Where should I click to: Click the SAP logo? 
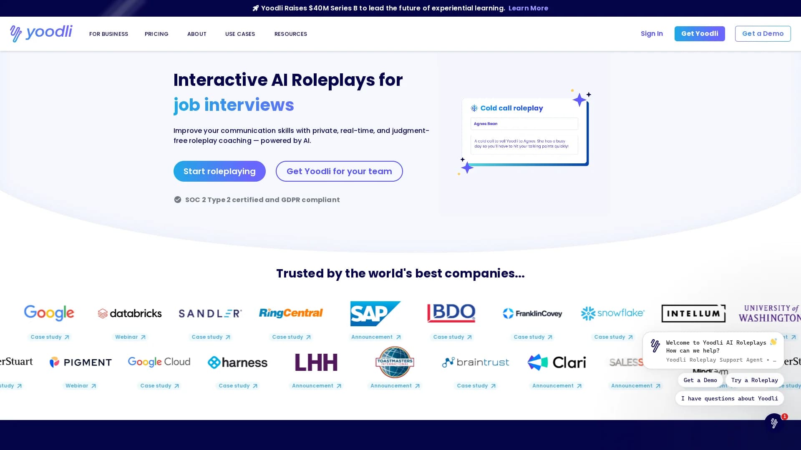pyautogui.click(x=375, y=313)
